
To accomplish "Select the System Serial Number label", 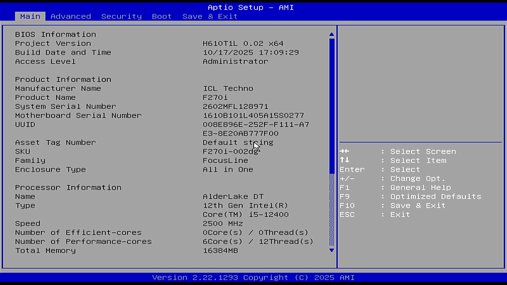I will tap(66, 107).
